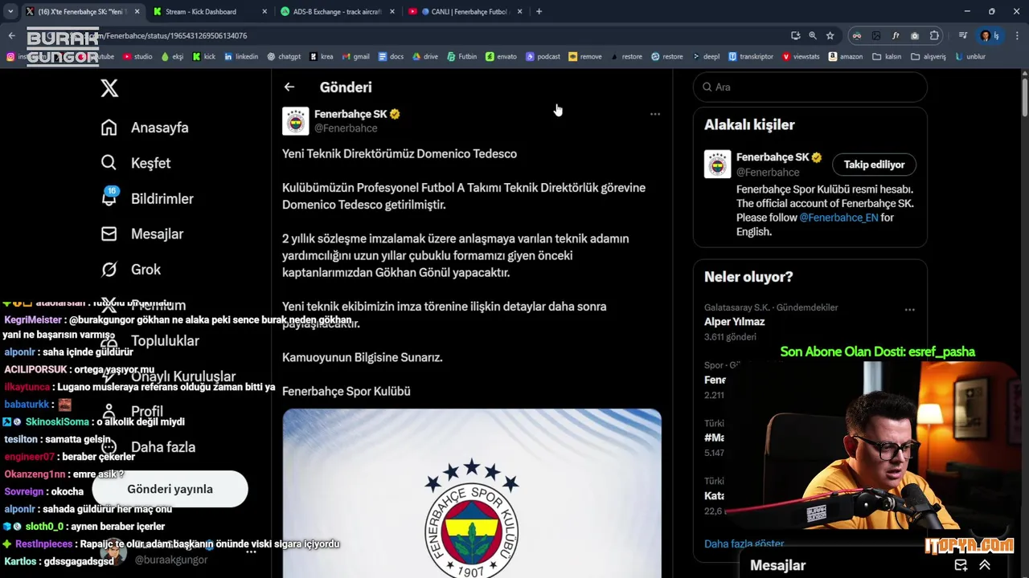Open Grok icon in sidebar

[109, 269]
